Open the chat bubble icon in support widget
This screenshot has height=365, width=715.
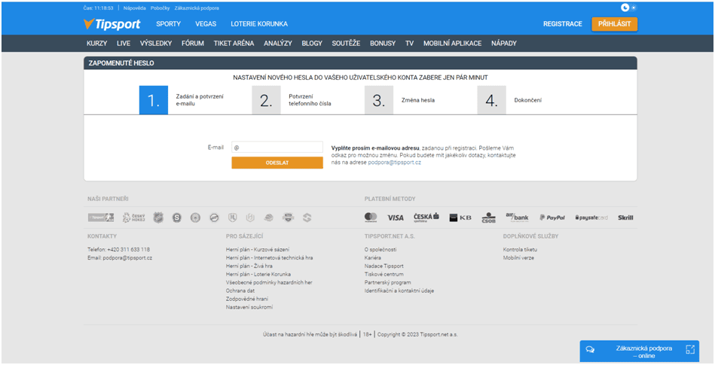[590, 349]
